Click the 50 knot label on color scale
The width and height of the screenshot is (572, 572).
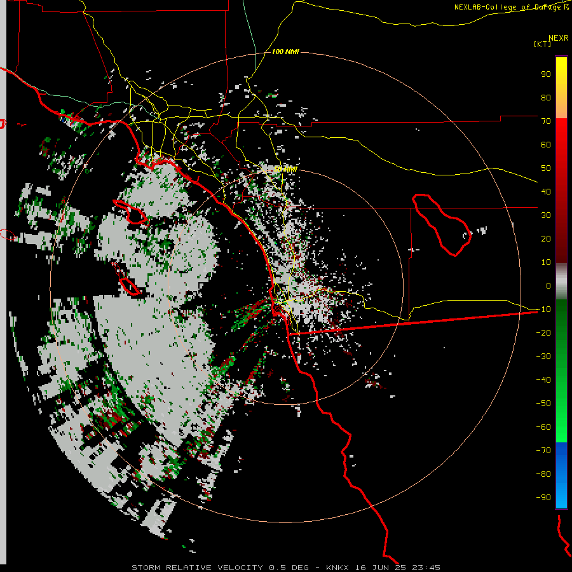tap(546, 168)
